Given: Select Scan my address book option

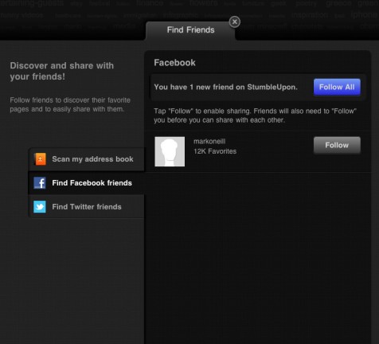Looking at the screenshot, I should tap(87, 159).
